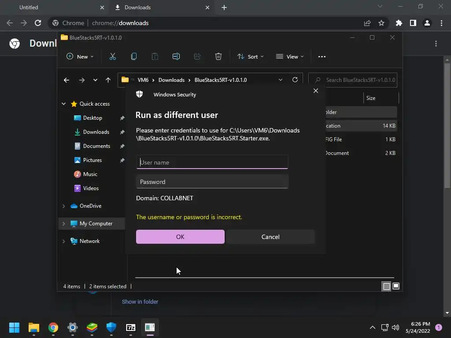Expand My Computer tree node
This screenshot has height=338, width=451.
[x=63, y=224]
